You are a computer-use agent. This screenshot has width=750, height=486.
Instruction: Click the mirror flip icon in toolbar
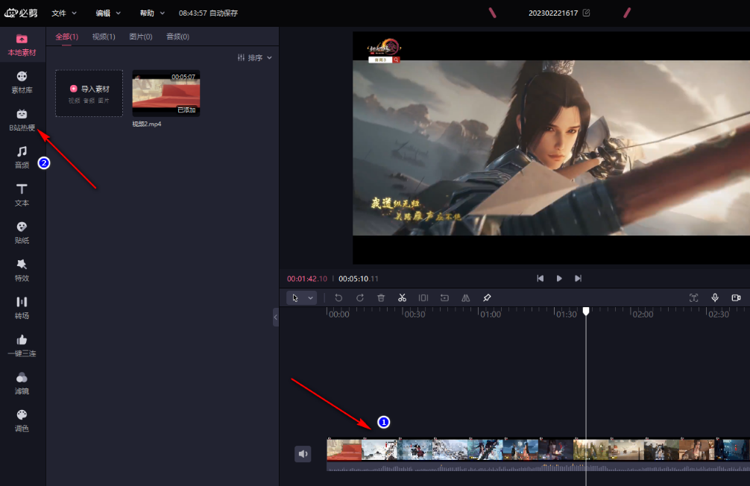click(465, 298)
